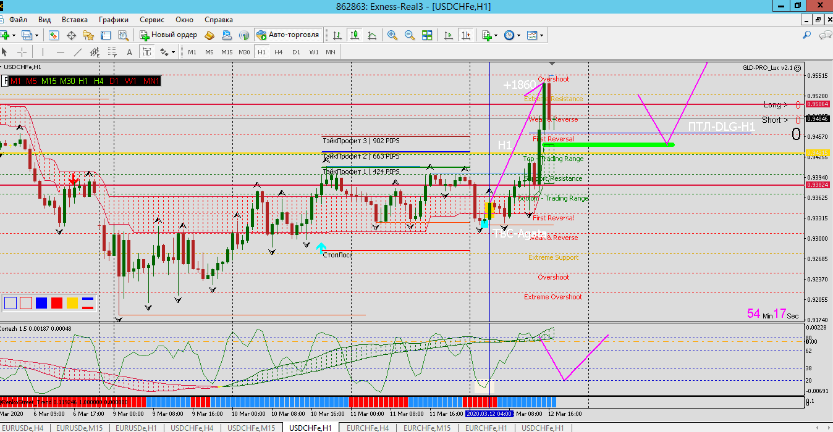Viewport: 833px width, 432px height.
Task: Switch chart to line chart mode
Action: tap(371, 35)
